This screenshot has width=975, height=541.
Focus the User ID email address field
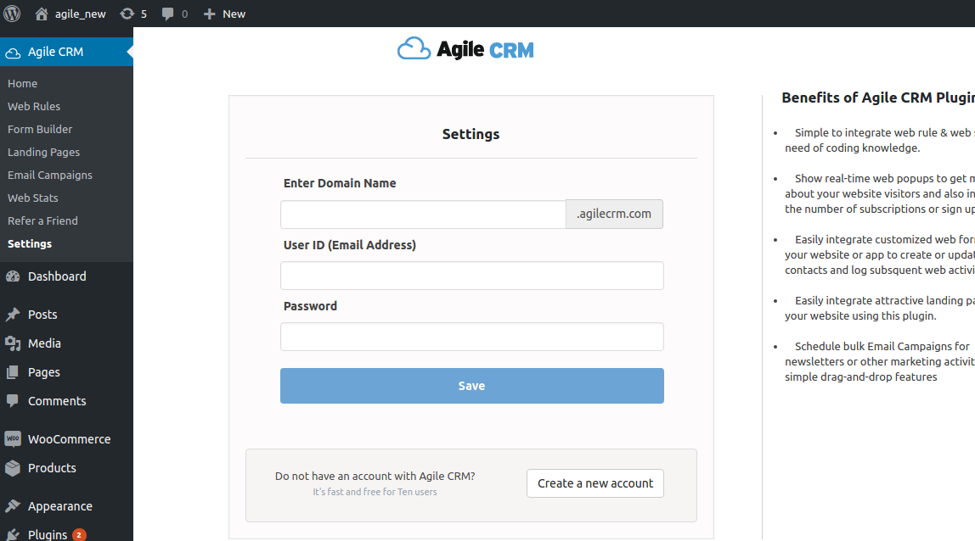(472, 276)
